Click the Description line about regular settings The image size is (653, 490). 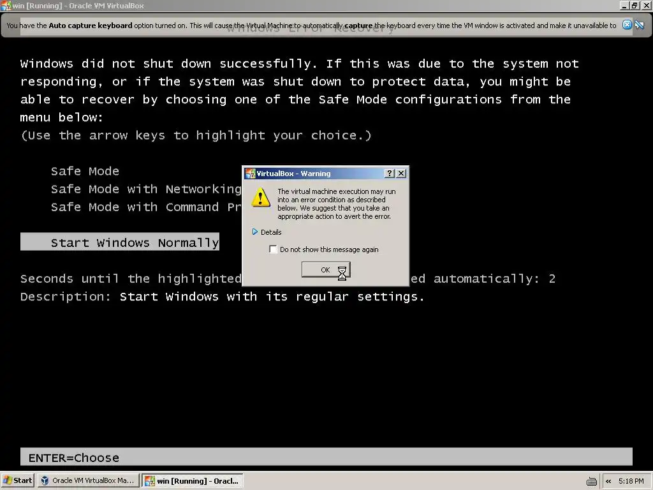pyautogui.click(x=223, y=297)
